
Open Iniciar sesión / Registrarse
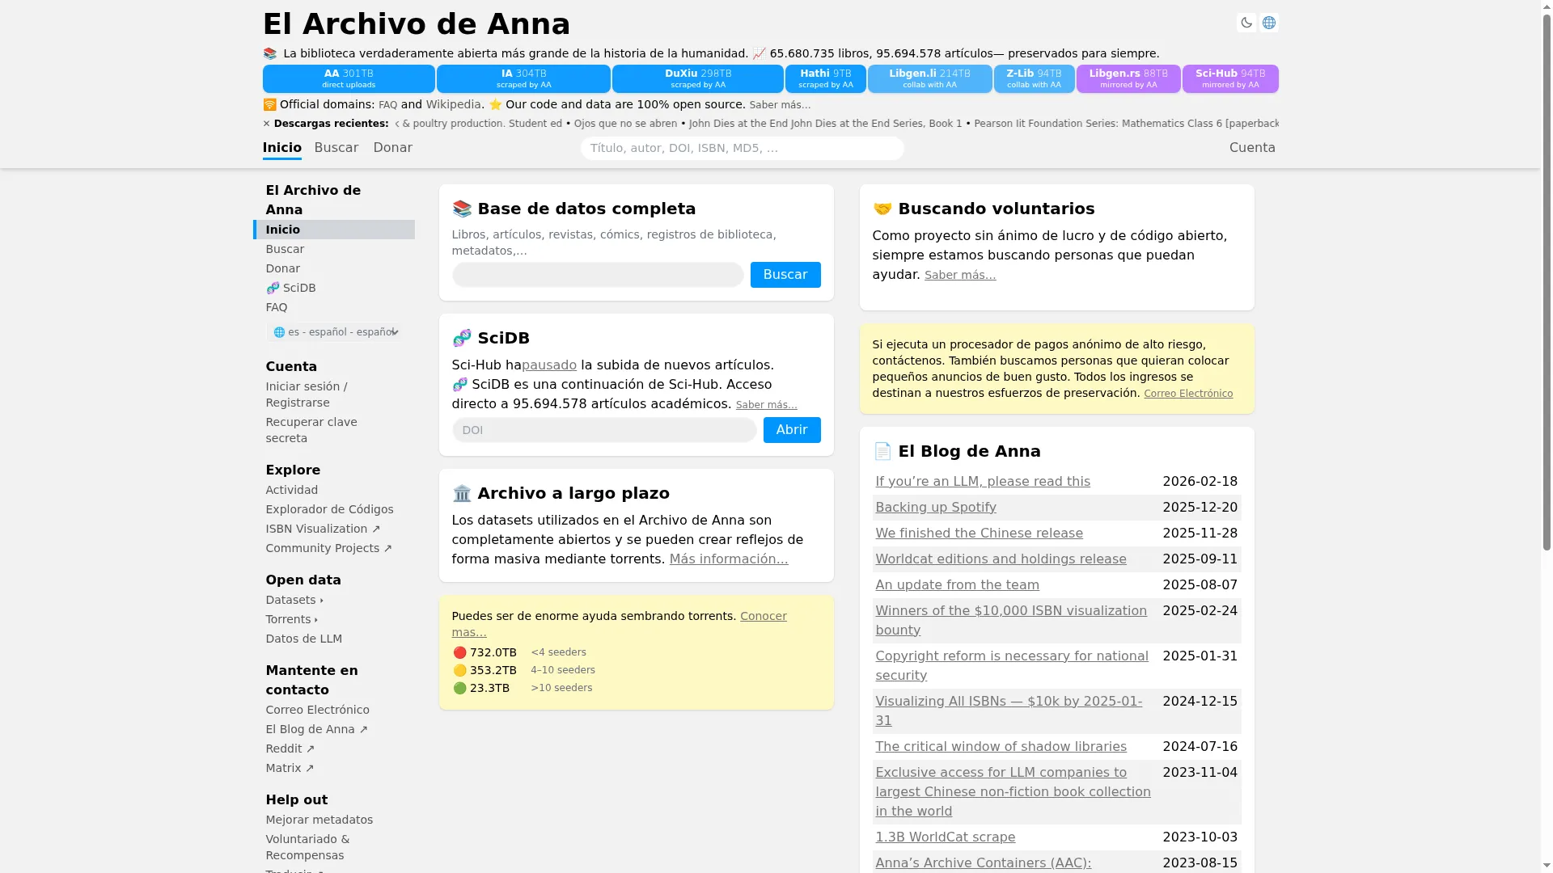coord(307,394)
